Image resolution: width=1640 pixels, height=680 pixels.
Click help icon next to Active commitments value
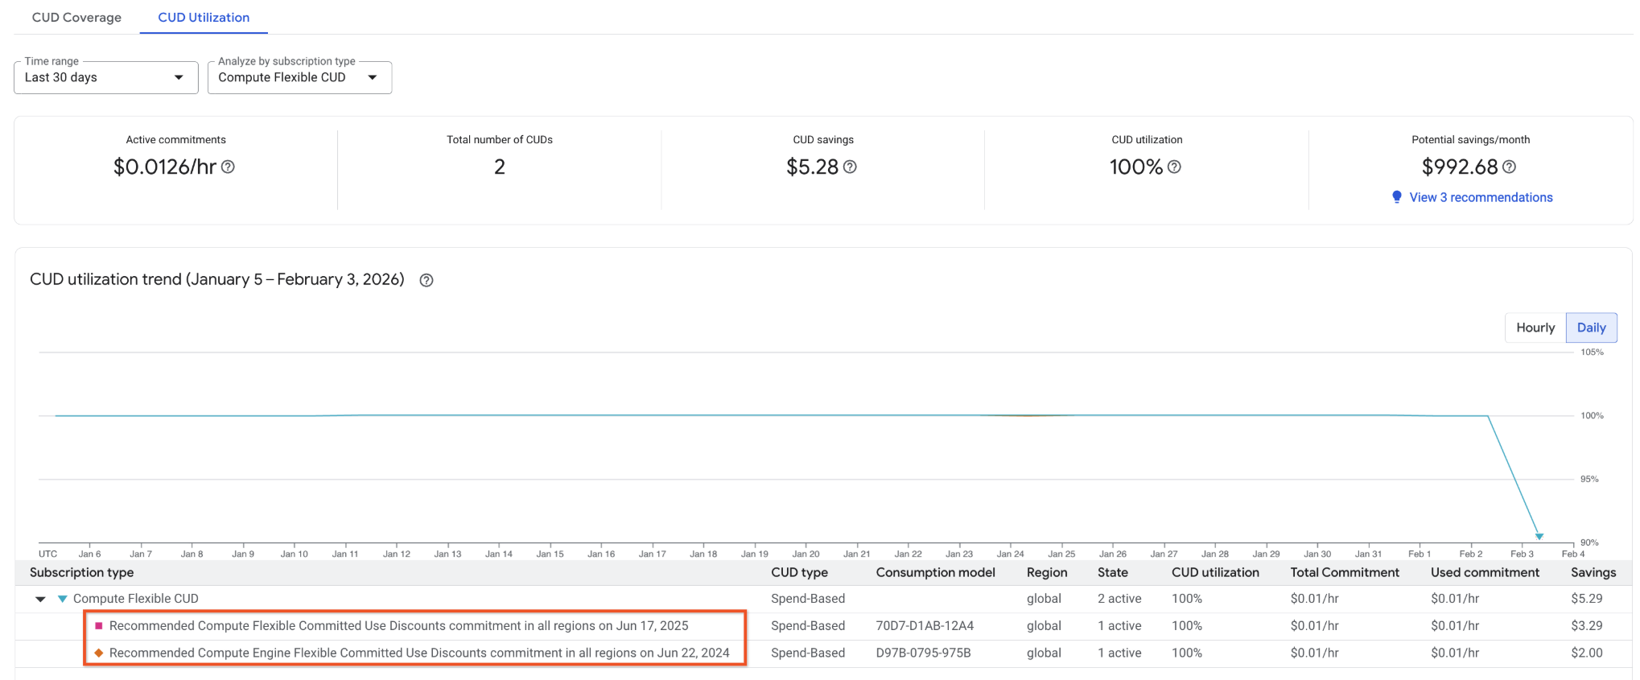[228, 167]
